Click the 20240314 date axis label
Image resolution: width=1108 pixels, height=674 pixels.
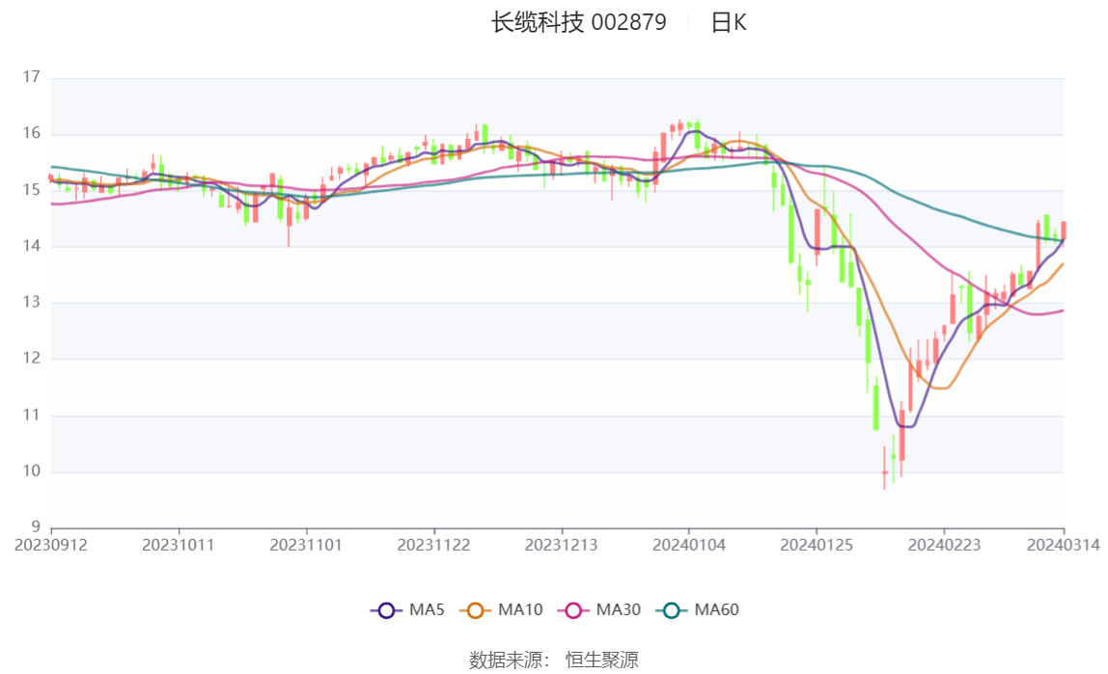(x=1064, y=546)
